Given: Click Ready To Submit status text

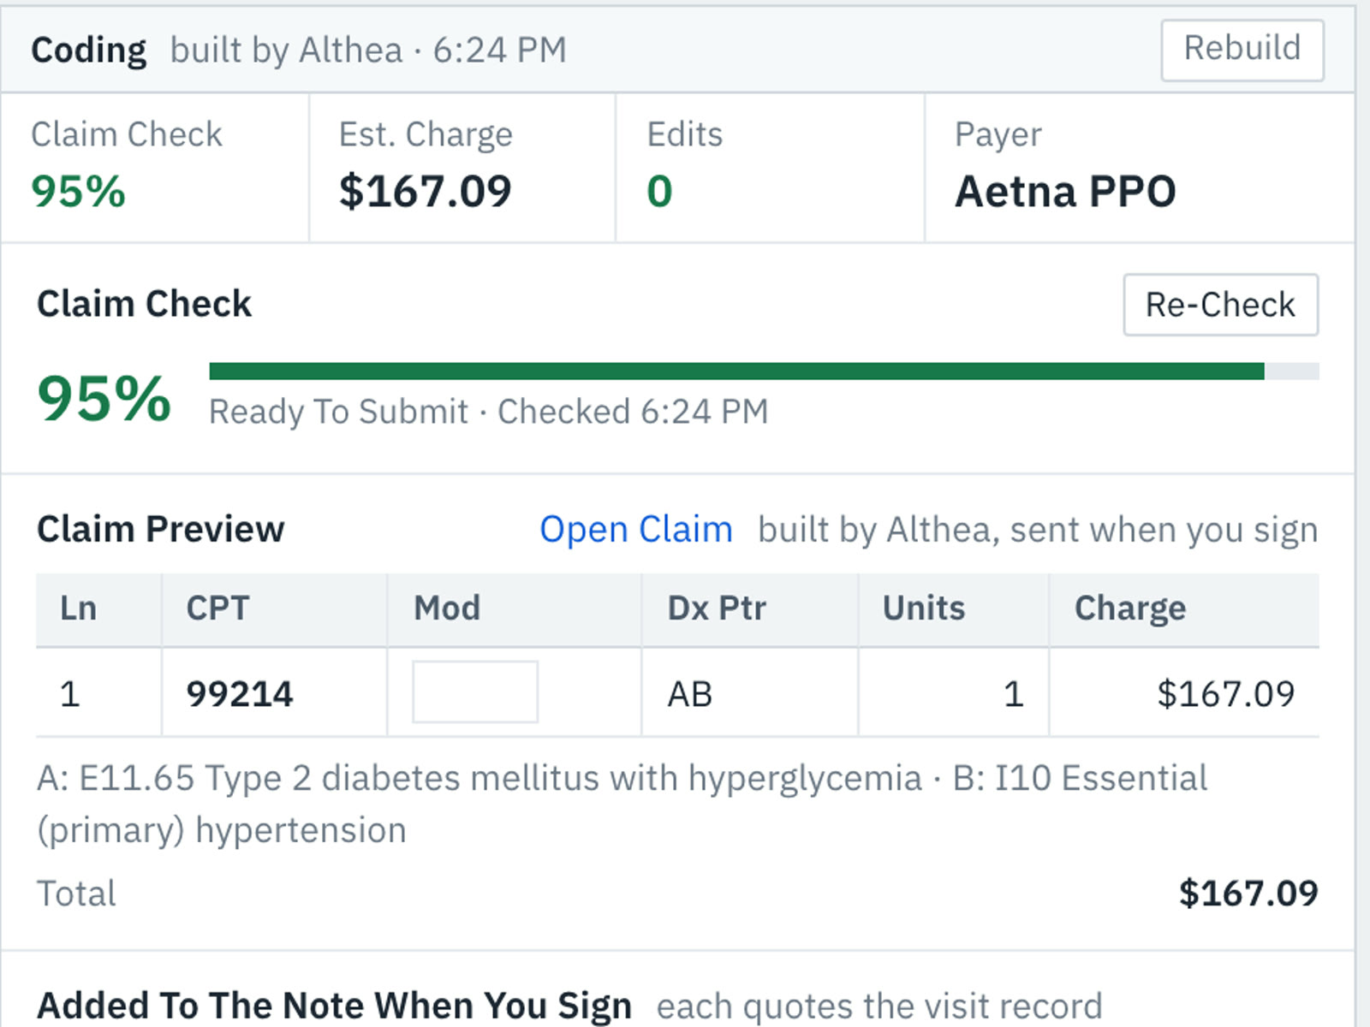Looking at the screenshot, I should [x=338, y=412].
